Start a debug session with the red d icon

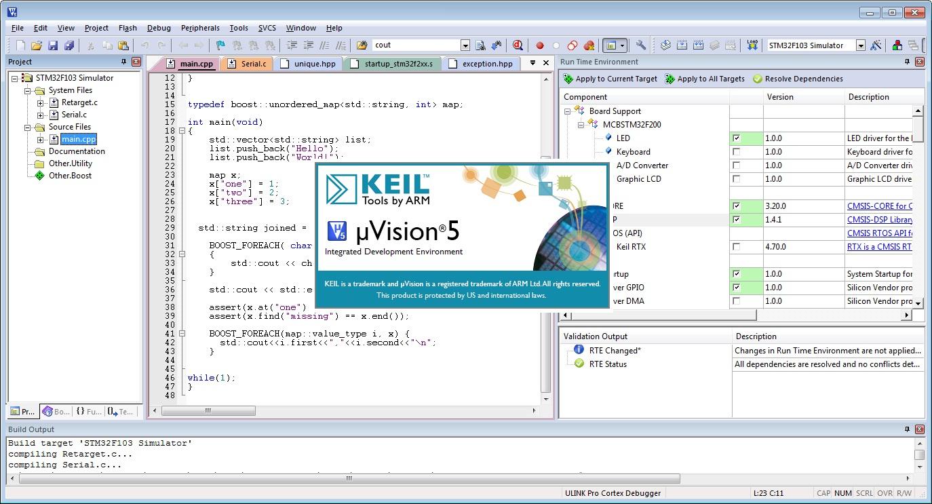518,45
